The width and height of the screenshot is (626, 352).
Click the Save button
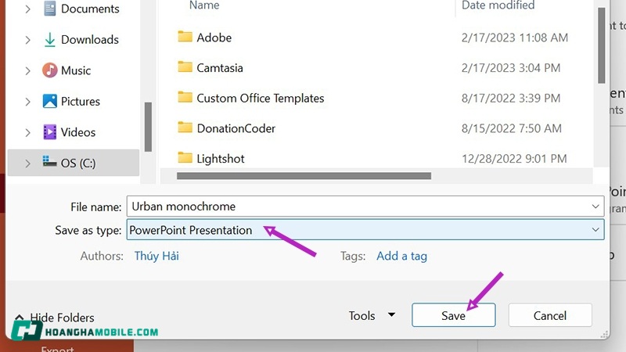pos(453,316)
